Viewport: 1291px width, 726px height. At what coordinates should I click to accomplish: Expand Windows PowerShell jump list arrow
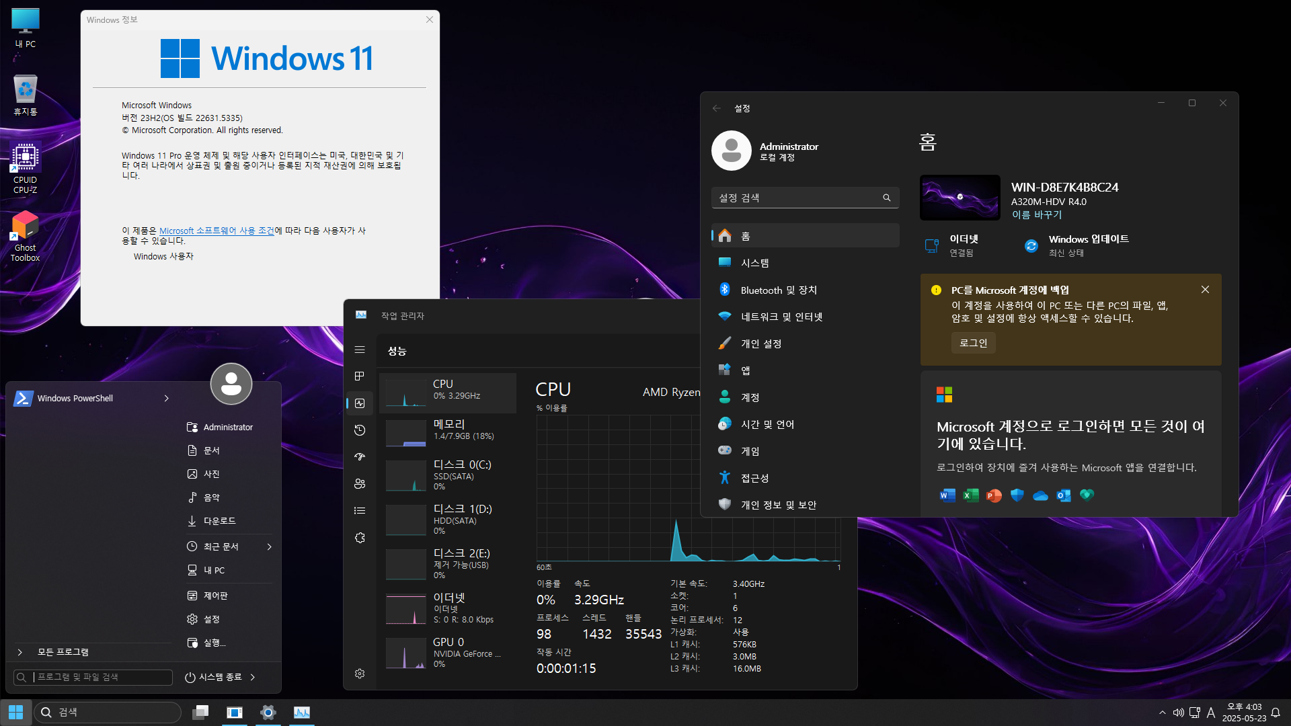click(167, 399)
